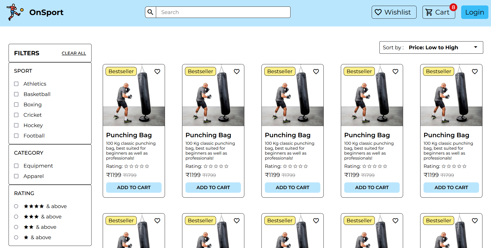The image size is (491, 248).
Task: Click CLEAR ALL filters link
Action: pyautogui.click(x=74, y=53)
